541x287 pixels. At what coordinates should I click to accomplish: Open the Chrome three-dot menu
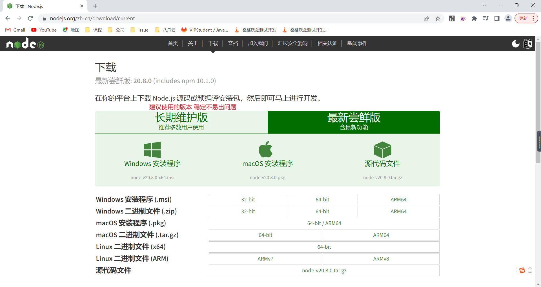[533, 19]
